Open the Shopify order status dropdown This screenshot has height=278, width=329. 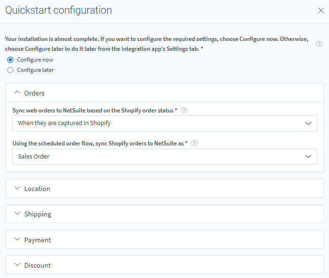(x=164, y=123)
